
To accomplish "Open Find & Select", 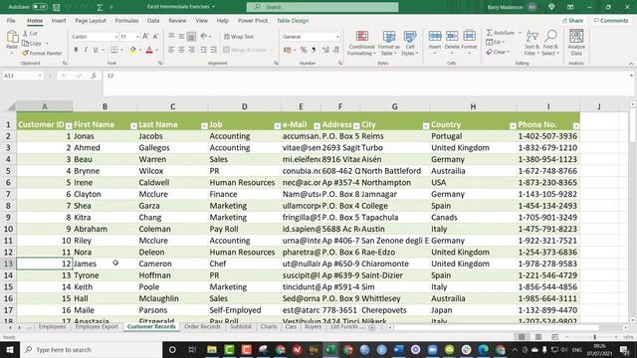I will pyautogui.click(x=550, y=43).
